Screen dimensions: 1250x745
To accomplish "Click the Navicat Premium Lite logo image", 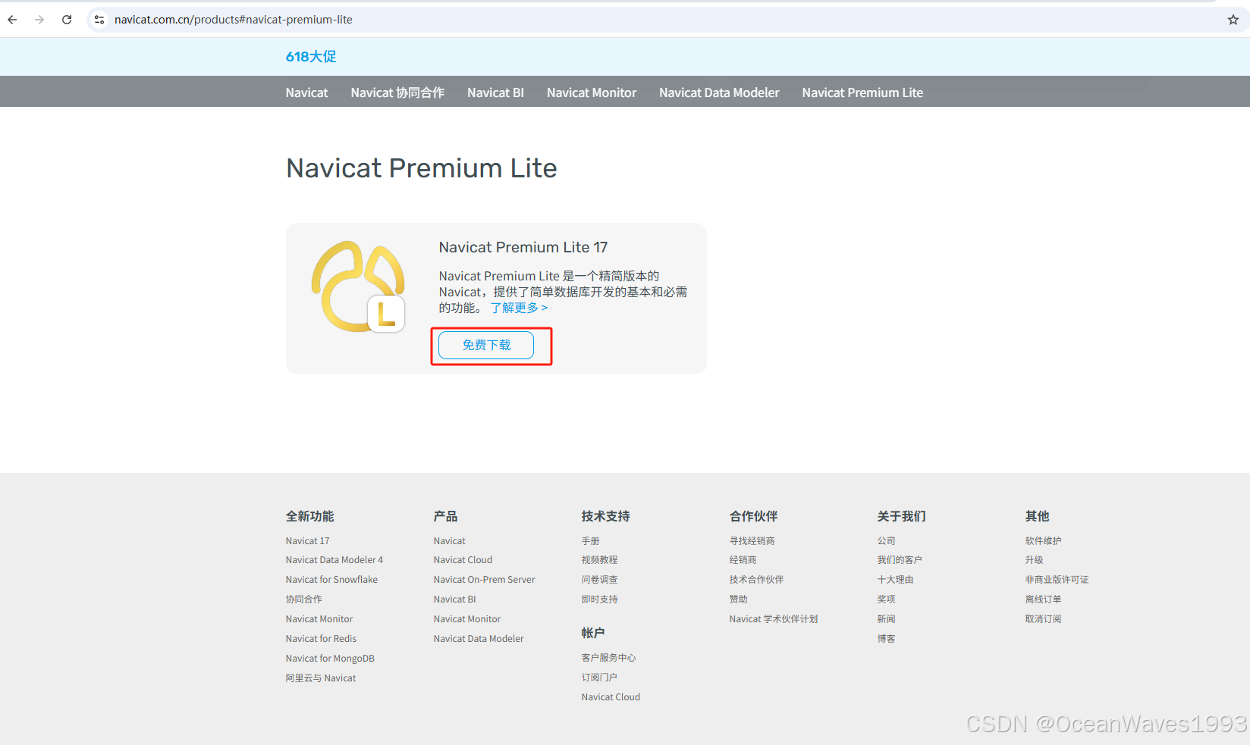I will tap(358, 286).
